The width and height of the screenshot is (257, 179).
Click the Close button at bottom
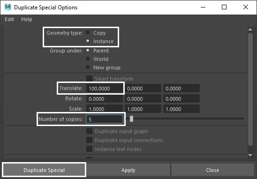coord(212,170)
